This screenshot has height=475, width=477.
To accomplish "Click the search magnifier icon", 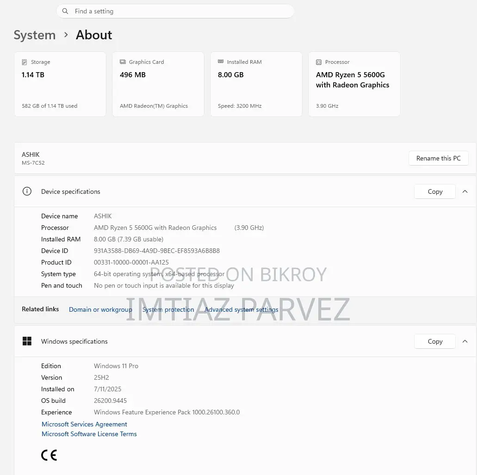I will (x=65, y=11).
